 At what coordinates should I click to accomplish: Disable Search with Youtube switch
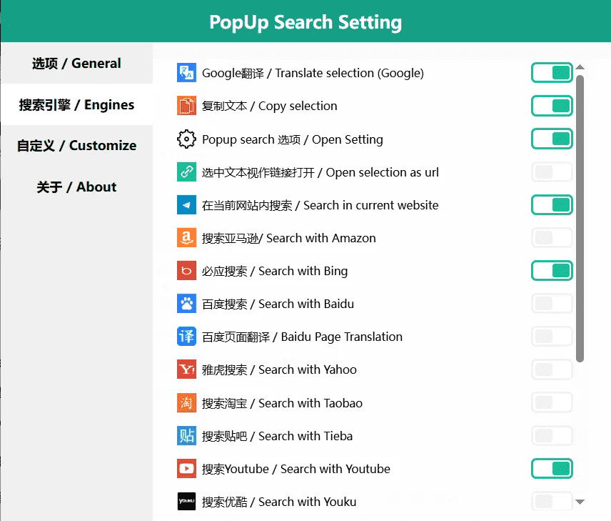(x=552, y=468)
